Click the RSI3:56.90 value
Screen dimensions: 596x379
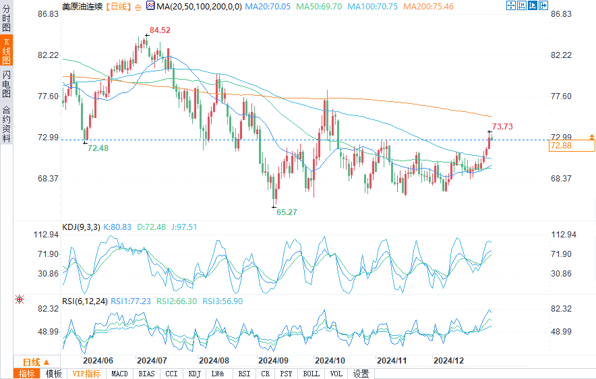tap(222, 301)
